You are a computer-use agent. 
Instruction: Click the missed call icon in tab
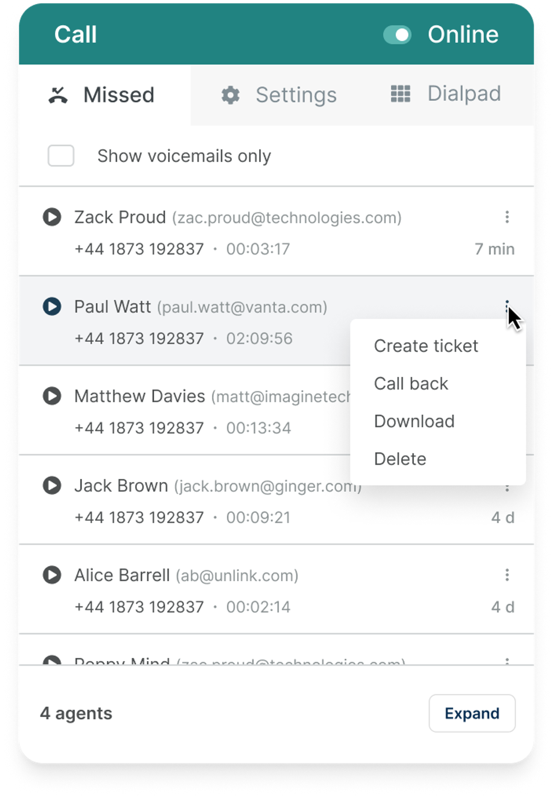coord(58,95)
